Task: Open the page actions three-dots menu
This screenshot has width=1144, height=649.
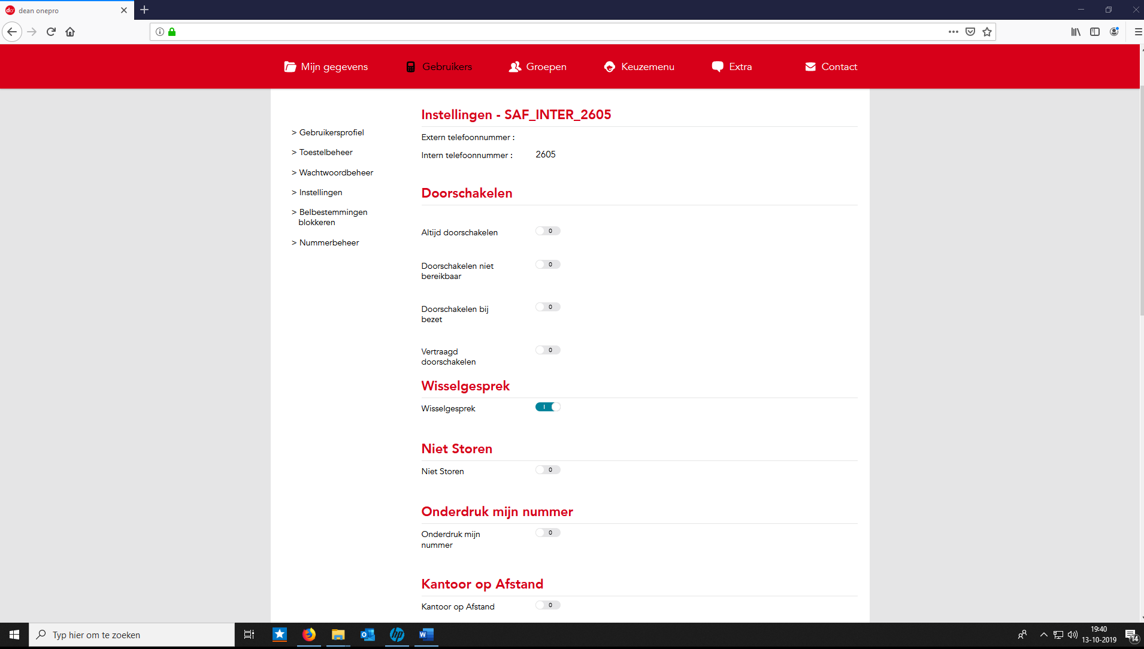Action: pyautogui.click(x=954, y=32)
